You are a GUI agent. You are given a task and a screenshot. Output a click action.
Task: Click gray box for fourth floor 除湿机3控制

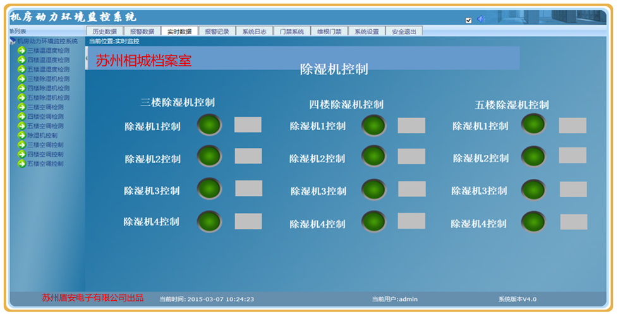[x=412, y=189]
